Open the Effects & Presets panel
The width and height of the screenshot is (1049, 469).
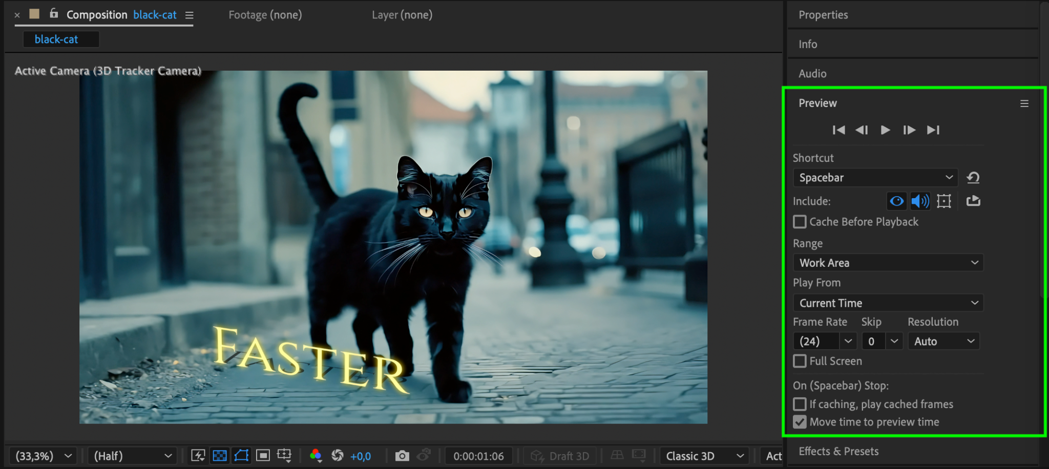tap(838, 451)
